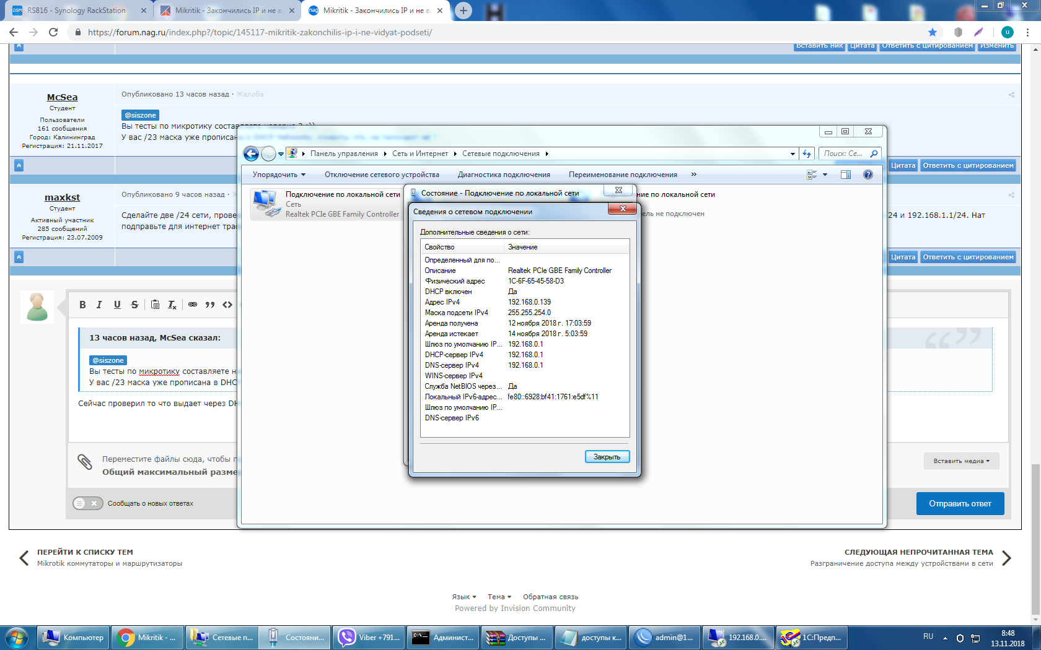Change the view using the Explorer view icon
1041x650 pixels.
(x=812, y=175)
